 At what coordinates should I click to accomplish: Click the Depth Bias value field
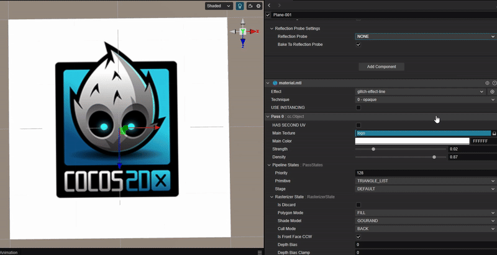click(x=426, y=244)
